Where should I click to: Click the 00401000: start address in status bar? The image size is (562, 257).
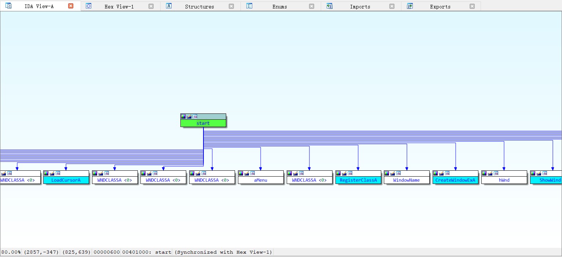[x=147, y=252]
